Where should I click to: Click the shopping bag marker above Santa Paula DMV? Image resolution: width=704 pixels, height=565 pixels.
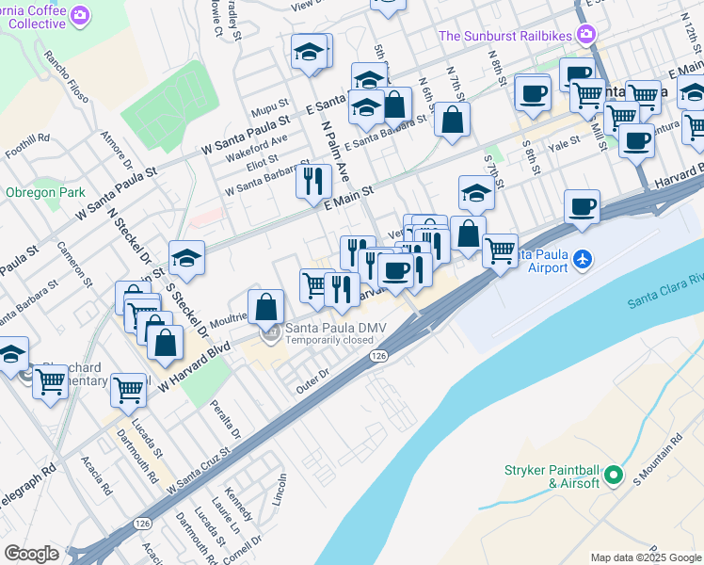click(x=265, y=307)
